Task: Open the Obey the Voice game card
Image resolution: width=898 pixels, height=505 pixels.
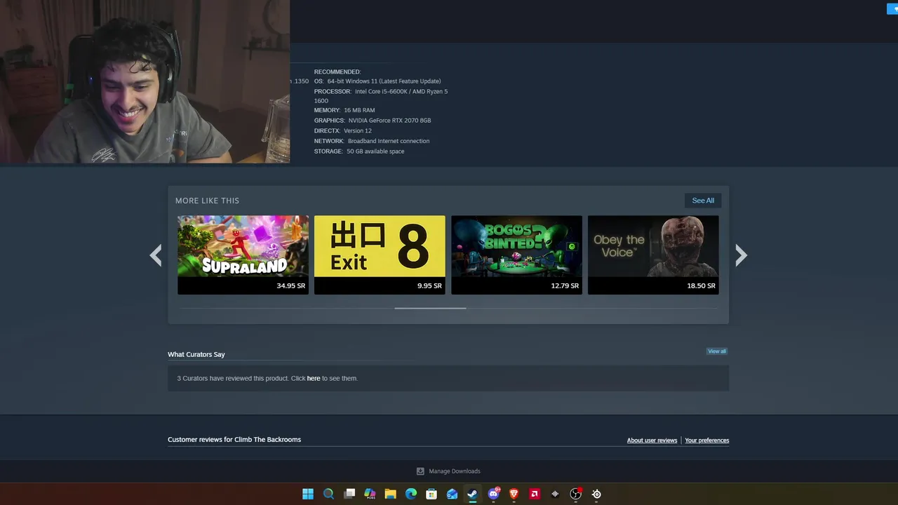Action: click(653, 255)
